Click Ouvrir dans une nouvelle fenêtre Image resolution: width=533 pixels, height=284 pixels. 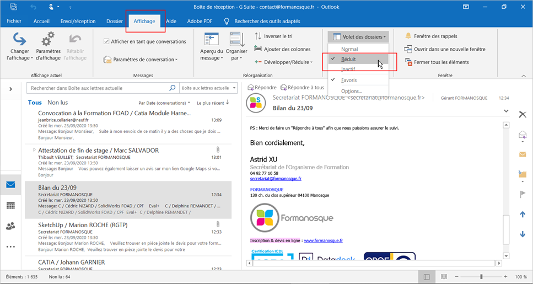tap(445, 49)
